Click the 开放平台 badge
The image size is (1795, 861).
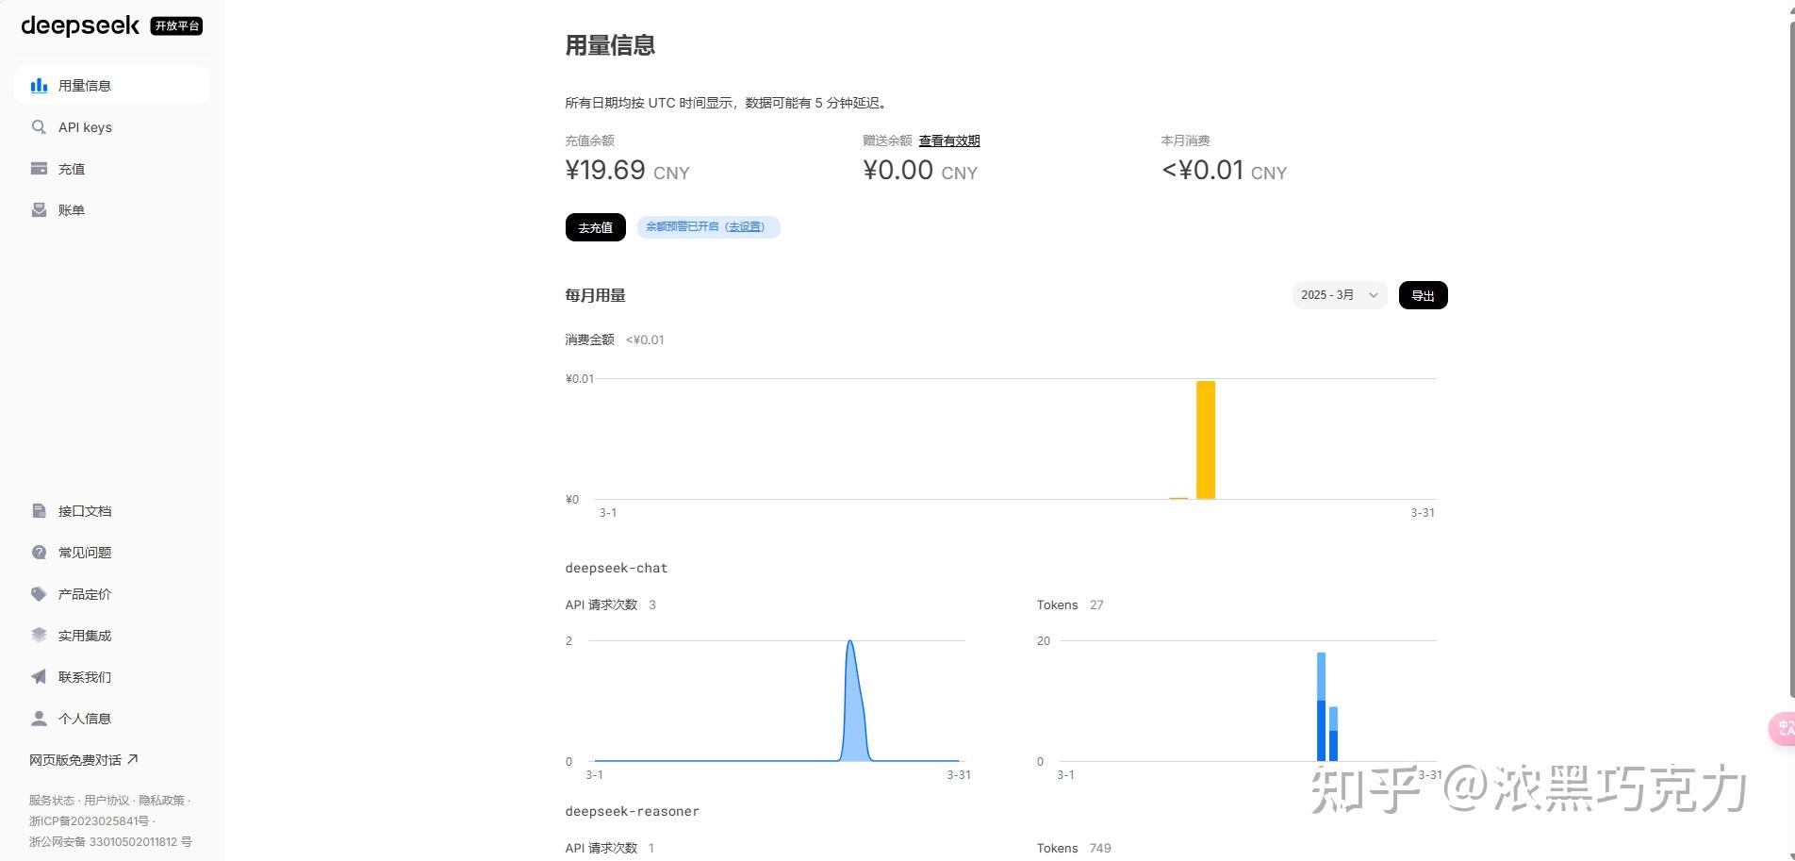tap(176, 26)
